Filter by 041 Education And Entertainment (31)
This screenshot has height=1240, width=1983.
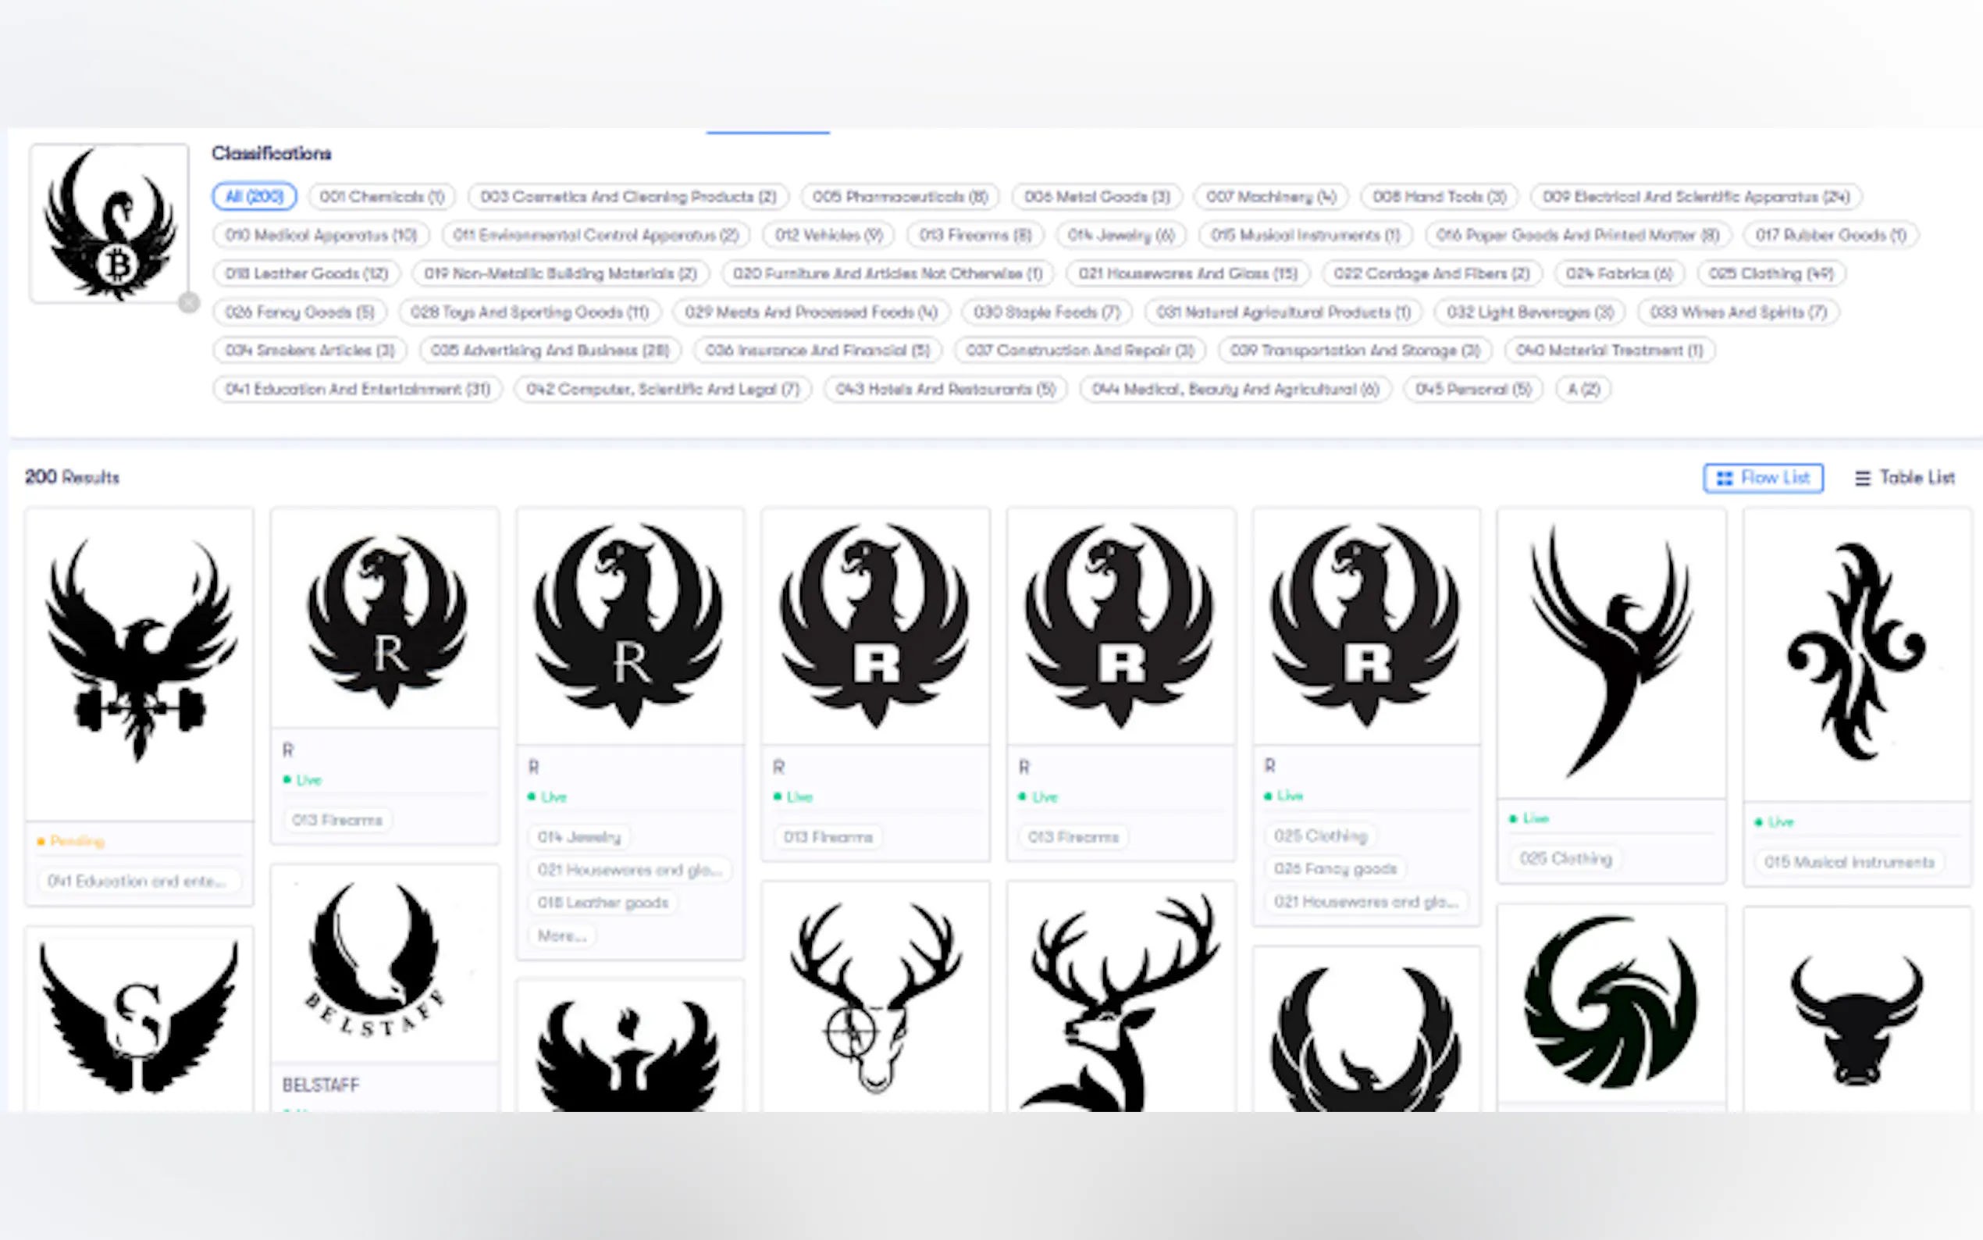click(358, 390)
